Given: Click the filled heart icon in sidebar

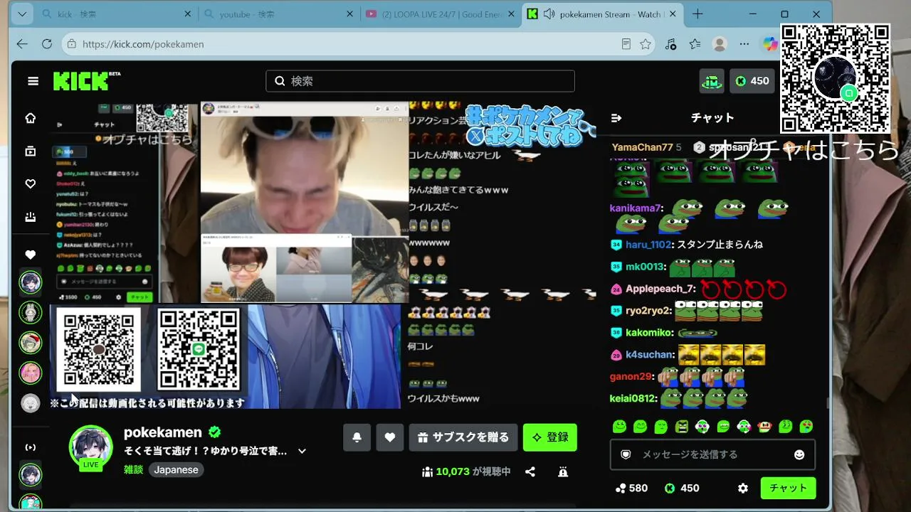Looking at the screenshot, I should pyautogui.click(x=31, y=255).
